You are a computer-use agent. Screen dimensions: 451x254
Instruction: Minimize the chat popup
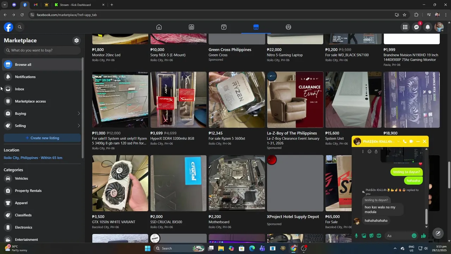[418, 141]
